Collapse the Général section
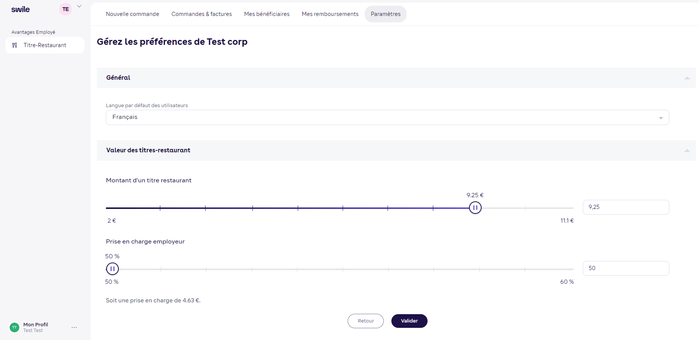699x340 pixels. (687, 78)
